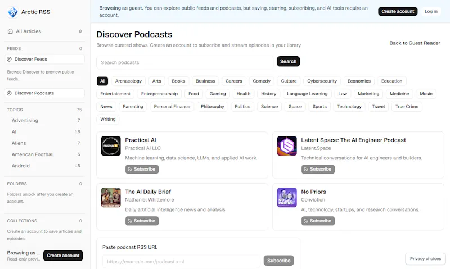The image size is (450, 269).
Task: Open Privacy choices
Action: (x=425, y=259)
